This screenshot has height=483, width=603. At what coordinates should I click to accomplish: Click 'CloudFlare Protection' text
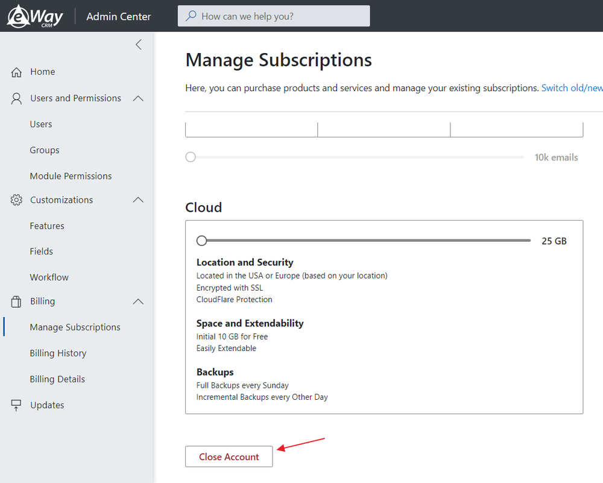pyautogui.click(x=234, y=300)
